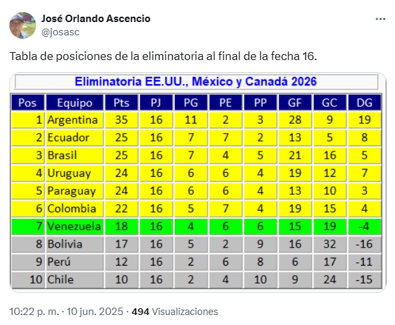The height and width of the screenshot is (325, 395).
Task: Click the Pts column header in the table
Action: pos(121,103)
